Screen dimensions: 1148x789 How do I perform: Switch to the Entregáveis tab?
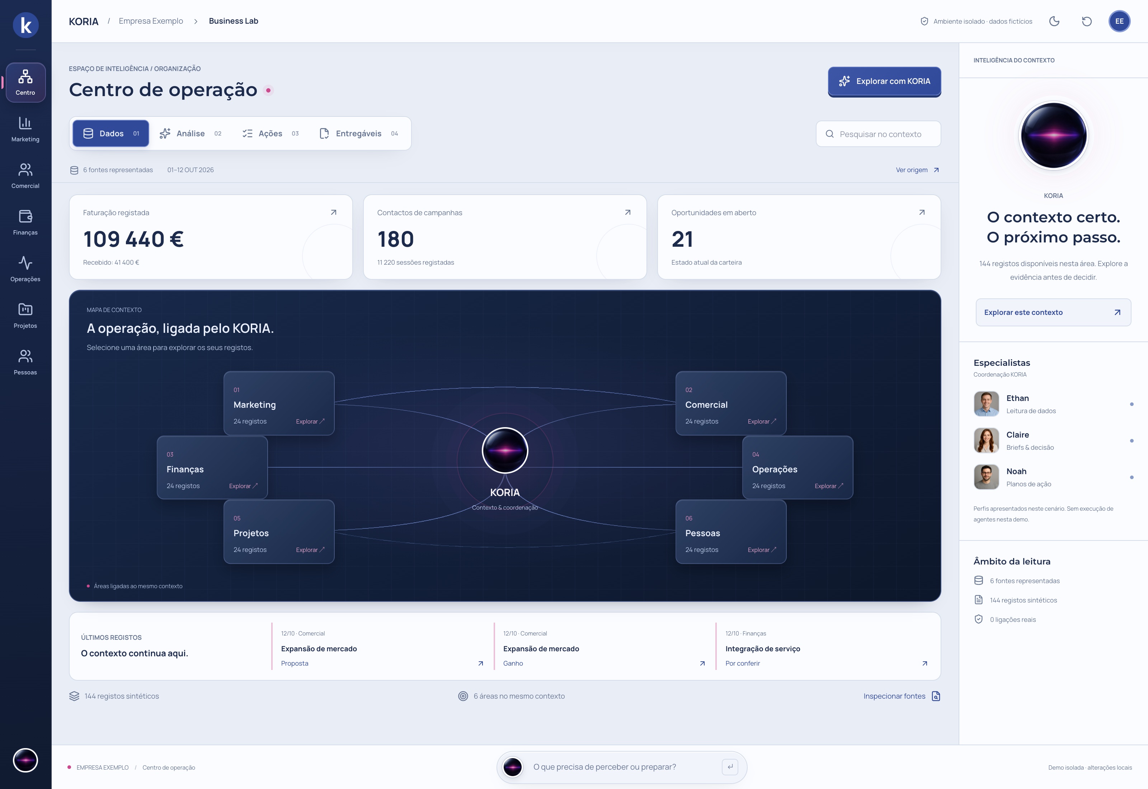[359, 133]
